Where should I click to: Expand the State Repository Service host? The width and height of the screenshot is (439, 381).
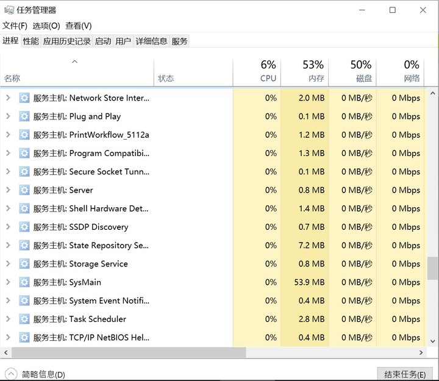click(x=8, y=245)
